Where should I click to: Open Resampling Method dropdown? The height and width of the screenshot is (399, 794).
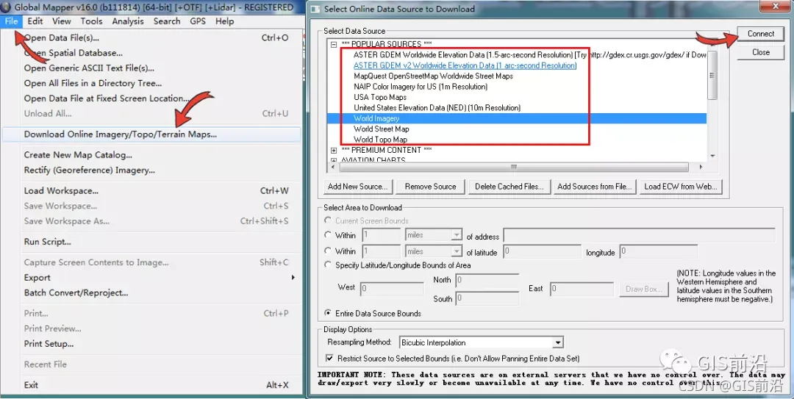(x=557, y=343)
